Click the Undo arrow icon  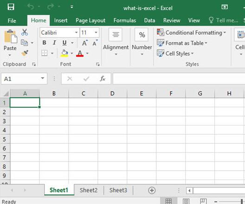tap(31, 6)
